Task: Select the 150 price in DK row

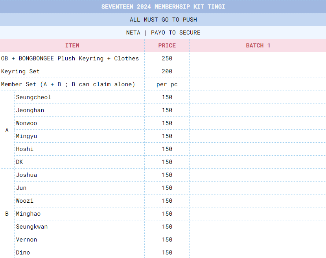Action: pyautogui.click(x=167, y=162)
